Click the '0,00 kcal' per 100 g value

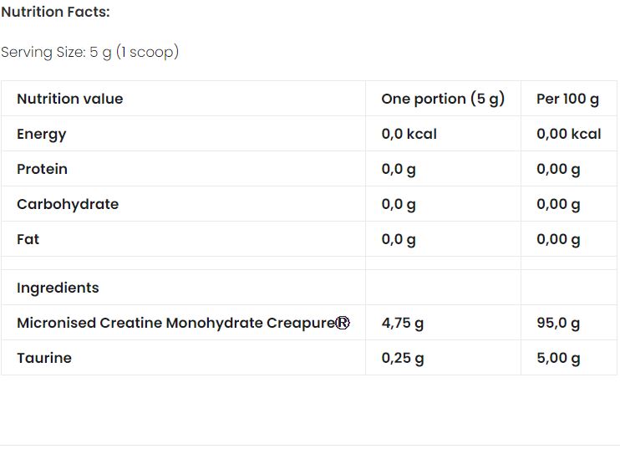point(568,134)
